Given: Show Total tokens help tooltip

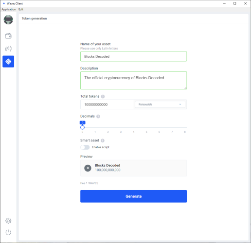Looking at the screenshot, I should click(x=103, y=96).
